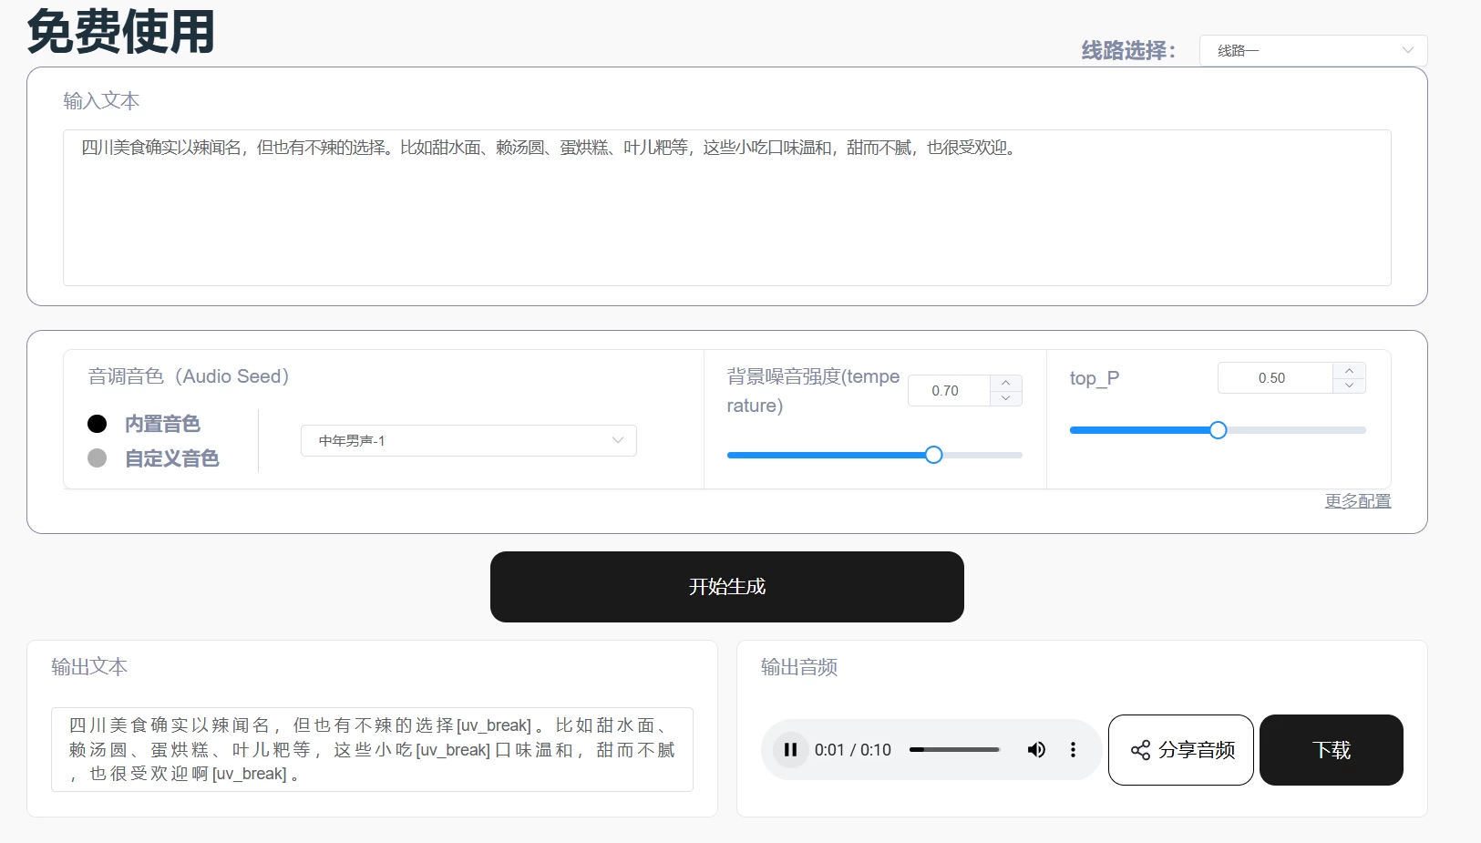Open the 更多配置 link
The height and width of the screenshot is (843, 1481).
point(1357,501)
